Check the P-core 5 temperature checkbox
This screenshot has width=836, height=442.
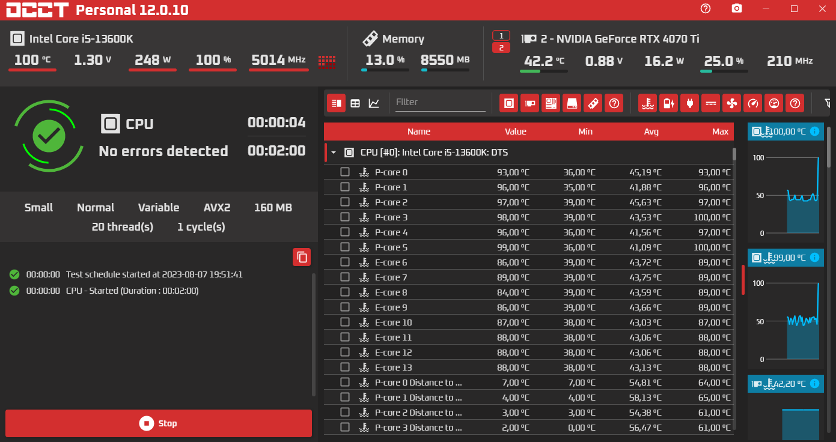(x=345, y=247)
